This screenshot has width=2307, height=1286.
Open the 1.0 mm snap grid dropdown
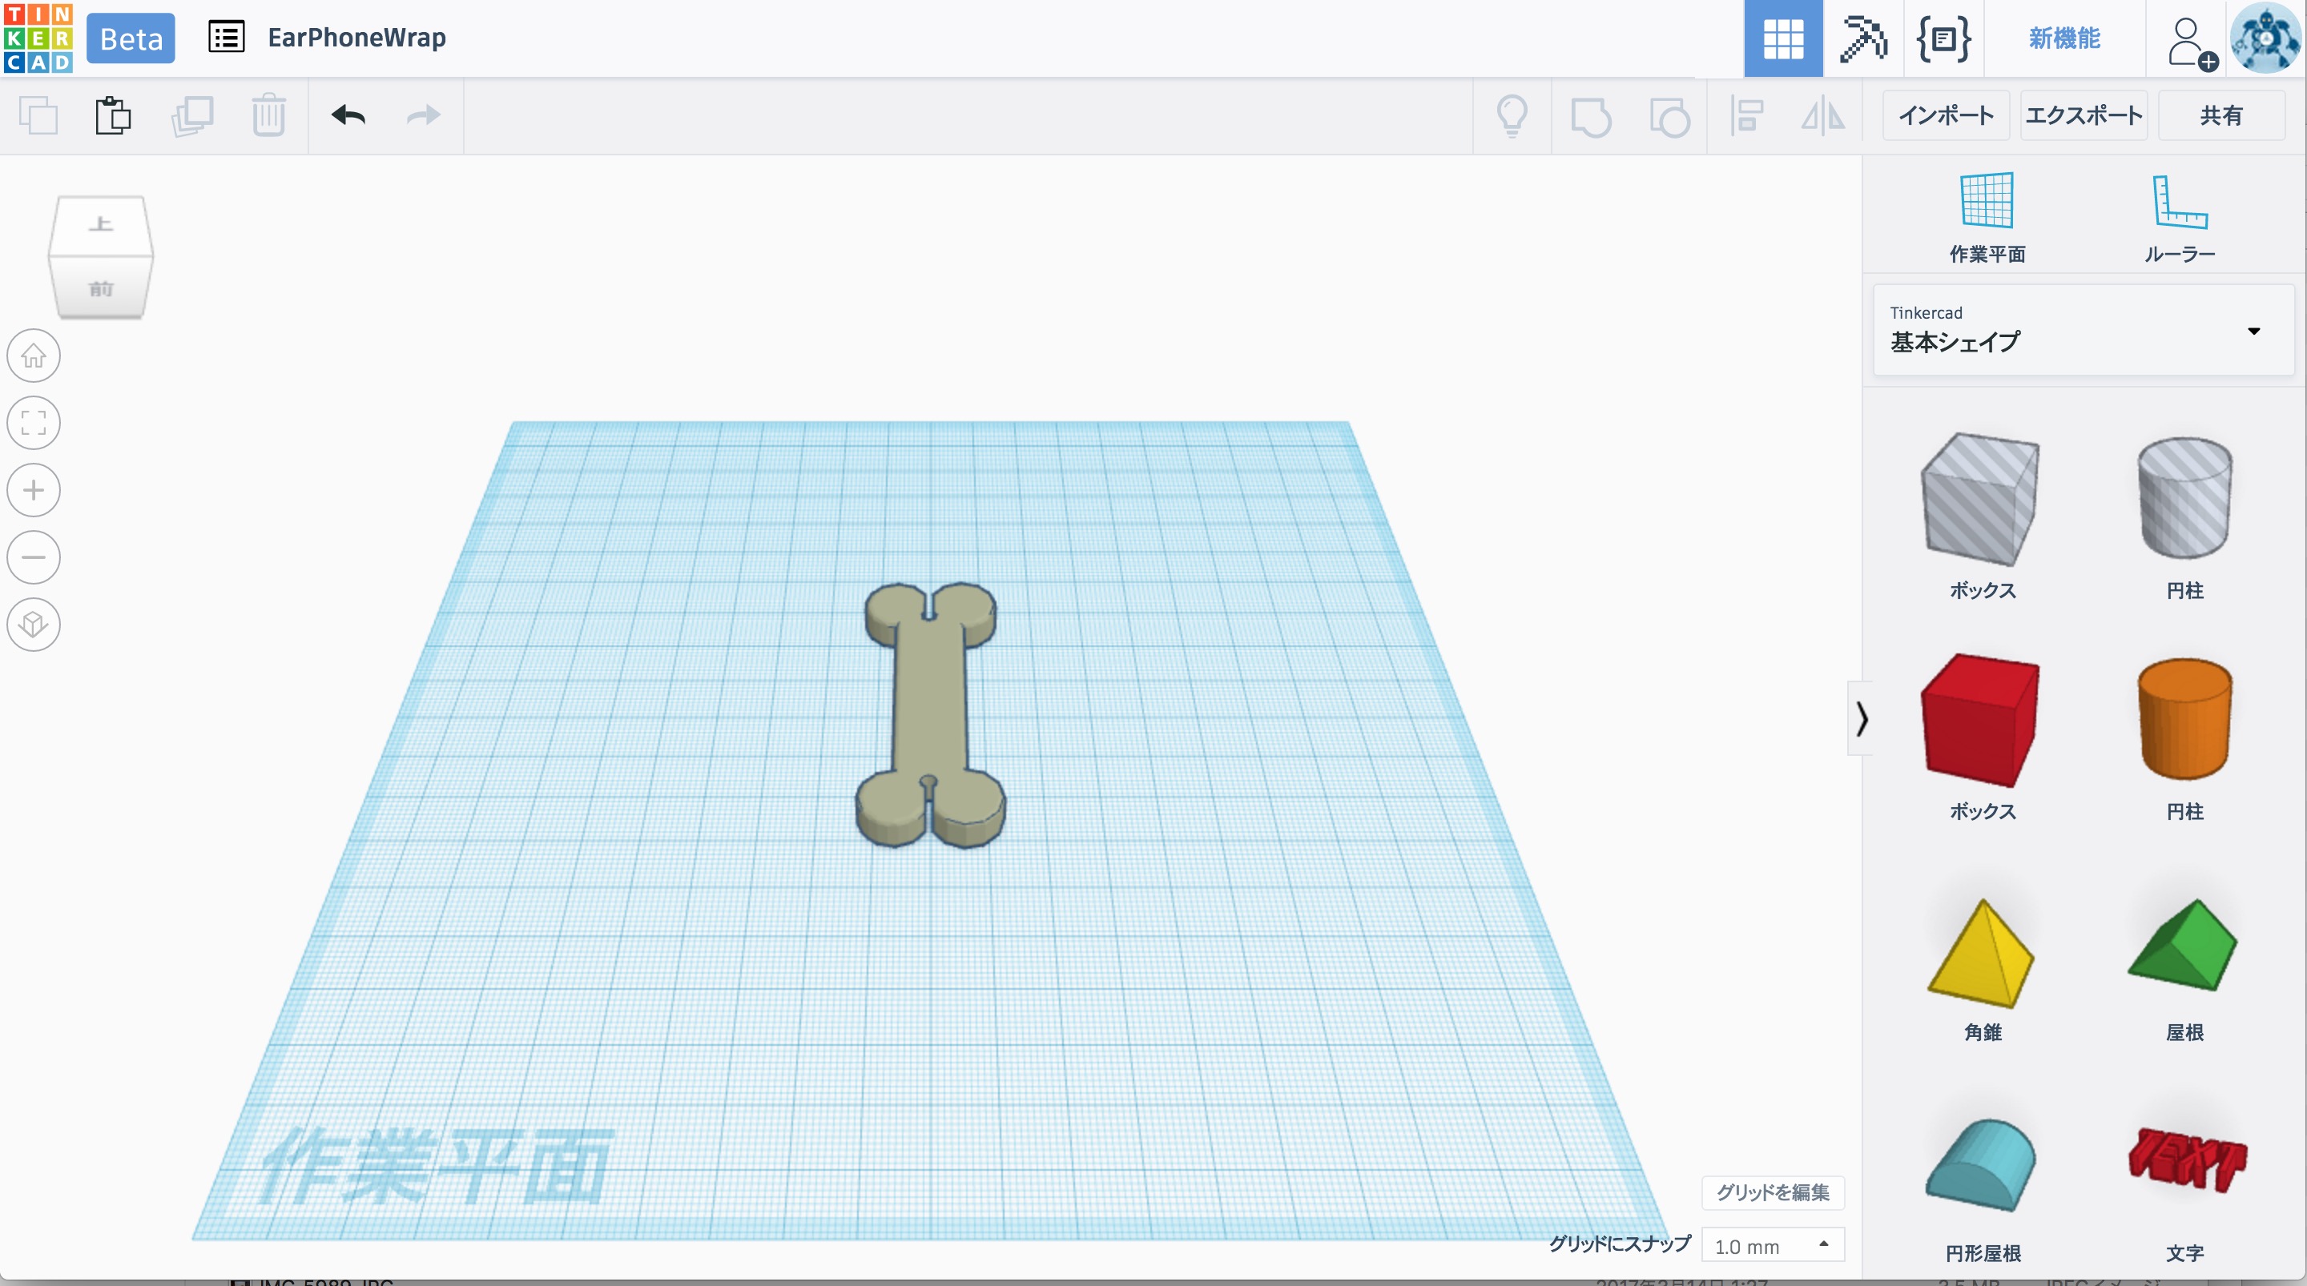point(1773,1246)
